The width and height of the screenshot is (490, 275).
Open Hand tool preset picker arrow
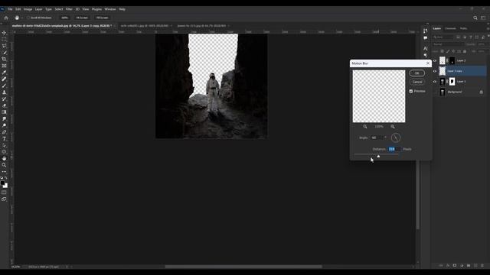point(22,18)
